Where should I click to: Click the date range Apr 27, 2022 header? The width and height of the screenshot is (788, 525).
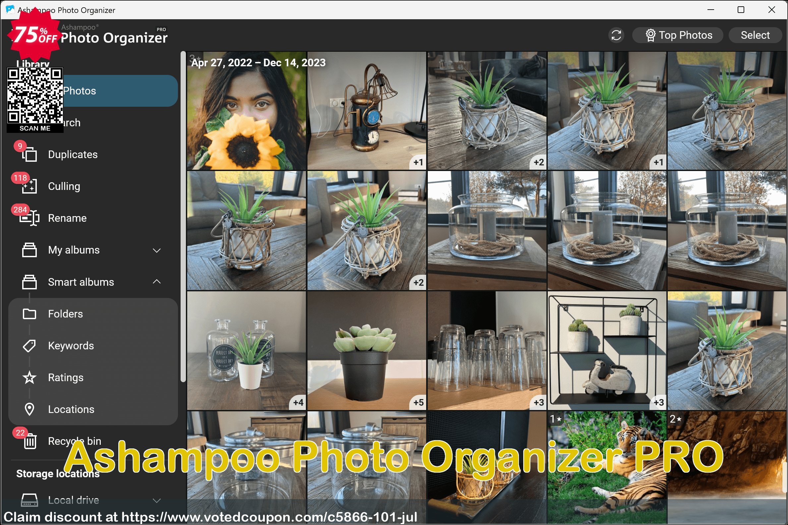258,63
